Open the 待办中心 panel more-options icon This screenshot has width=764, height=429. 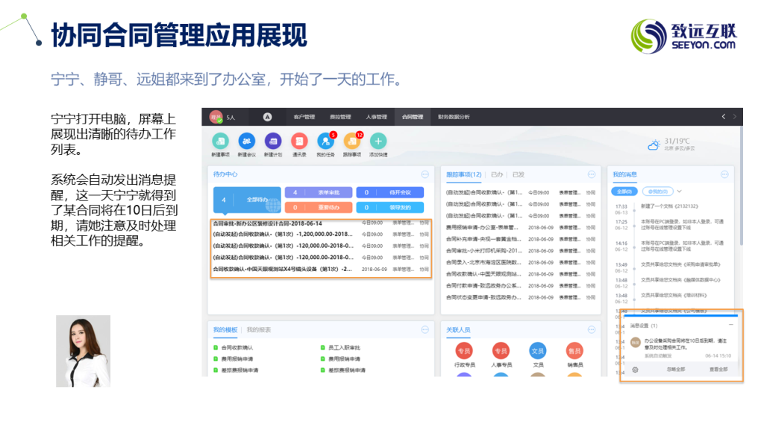tap(425, 174)
